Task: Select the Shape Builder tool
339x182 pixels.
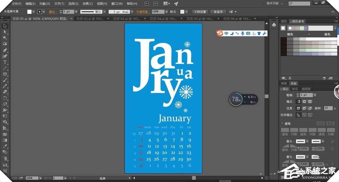Action: click(5, 122)
